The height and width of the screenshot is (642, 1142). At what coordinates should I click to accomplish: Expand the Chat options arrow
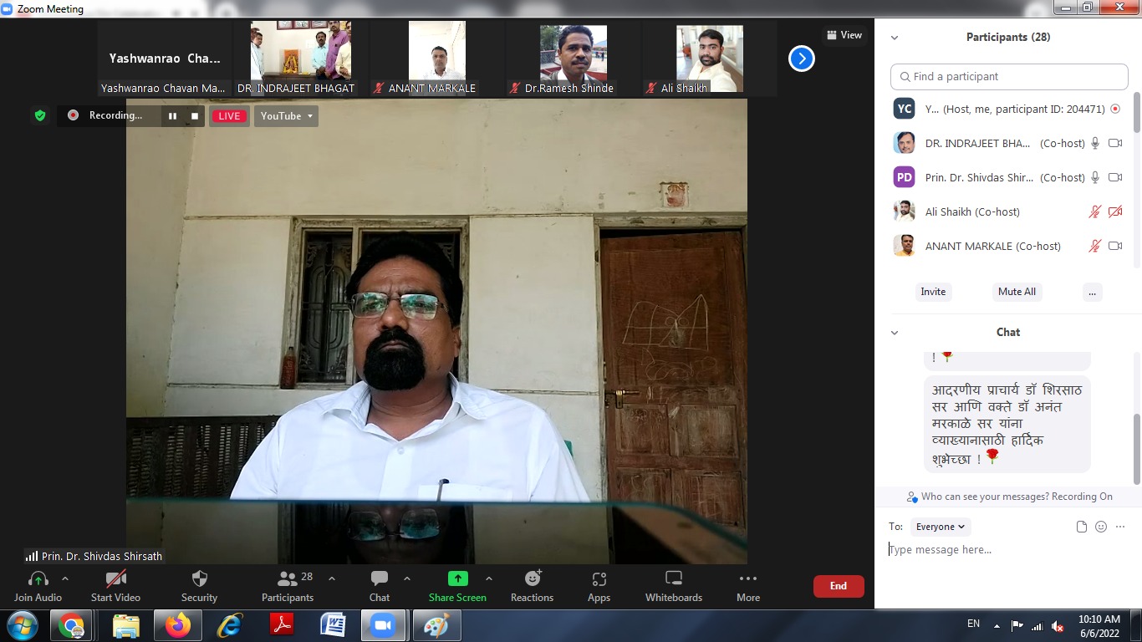tap(407, 578)
